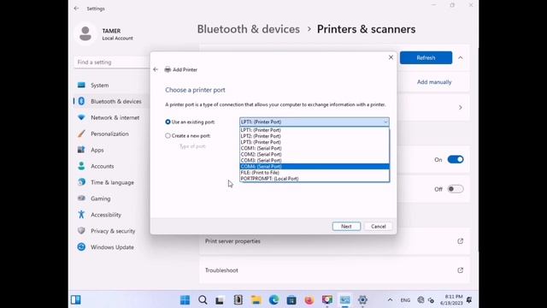Go back in Settings window
Screen dimensions: 547x308
pos(76,9)
